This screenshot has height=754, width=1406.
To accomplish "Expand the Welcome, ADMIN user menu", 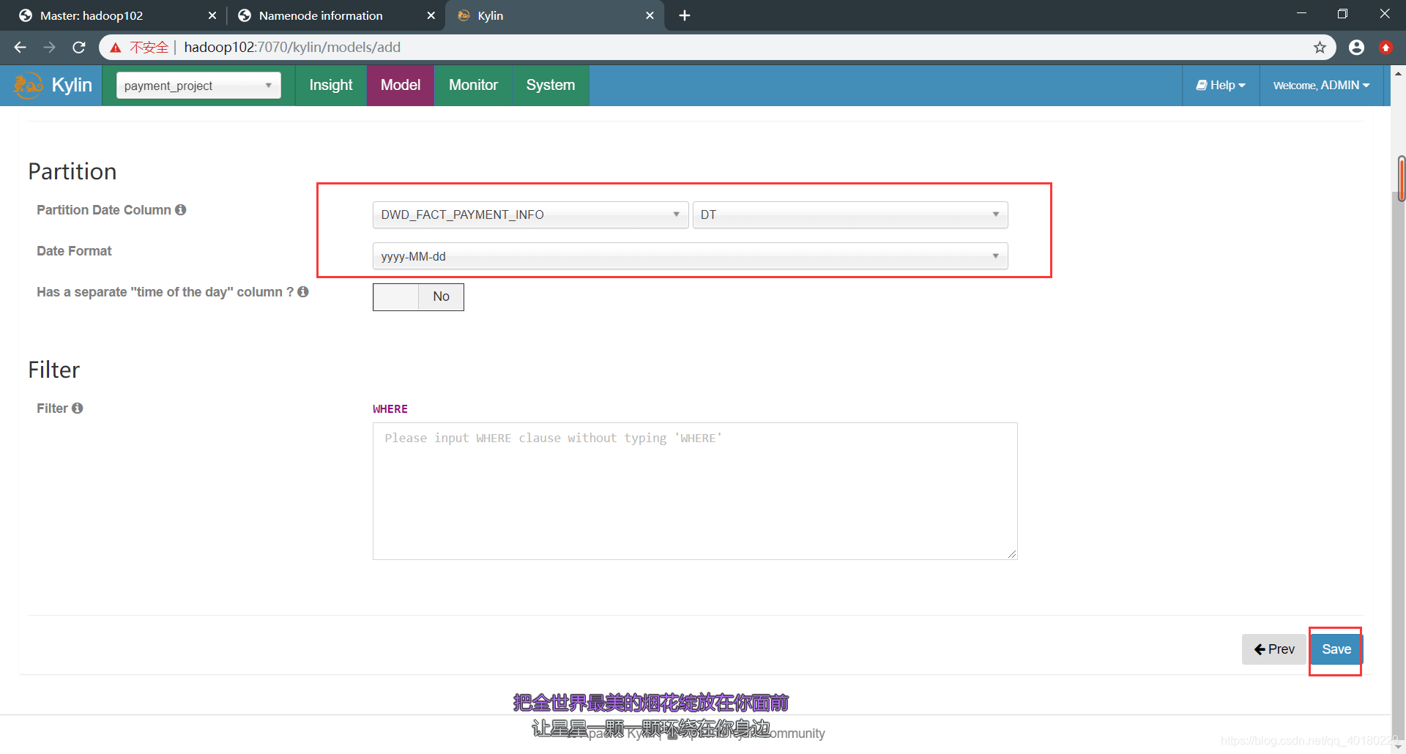I will [1321, 86].
